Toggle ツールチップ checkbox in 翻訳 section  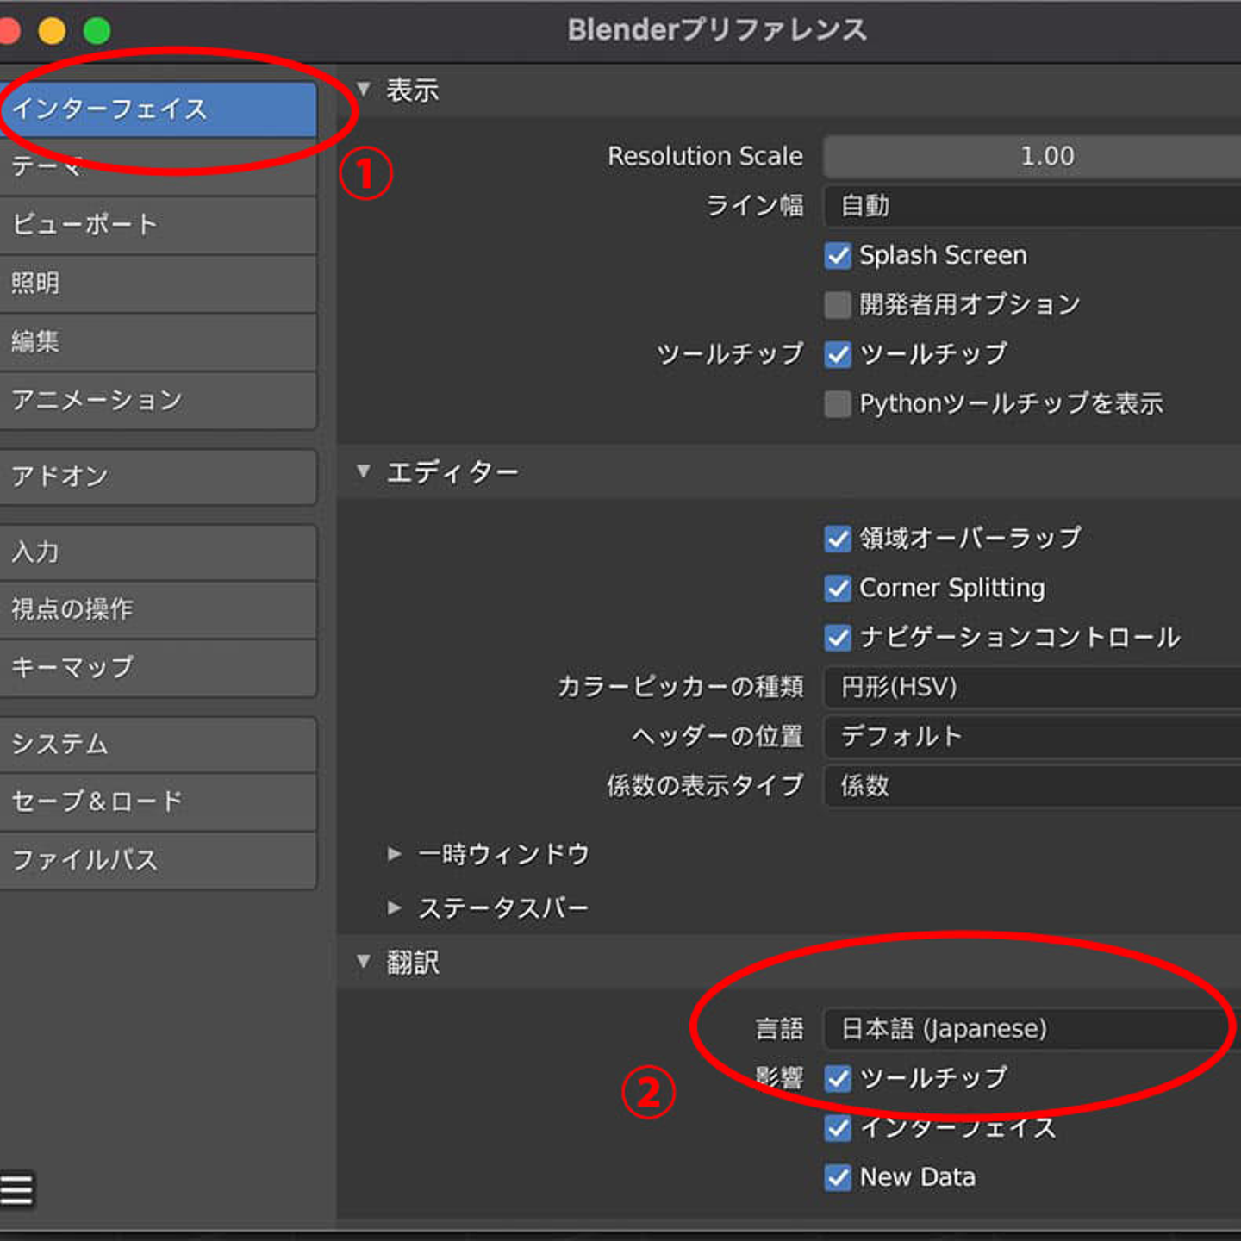pos(838,1078)
